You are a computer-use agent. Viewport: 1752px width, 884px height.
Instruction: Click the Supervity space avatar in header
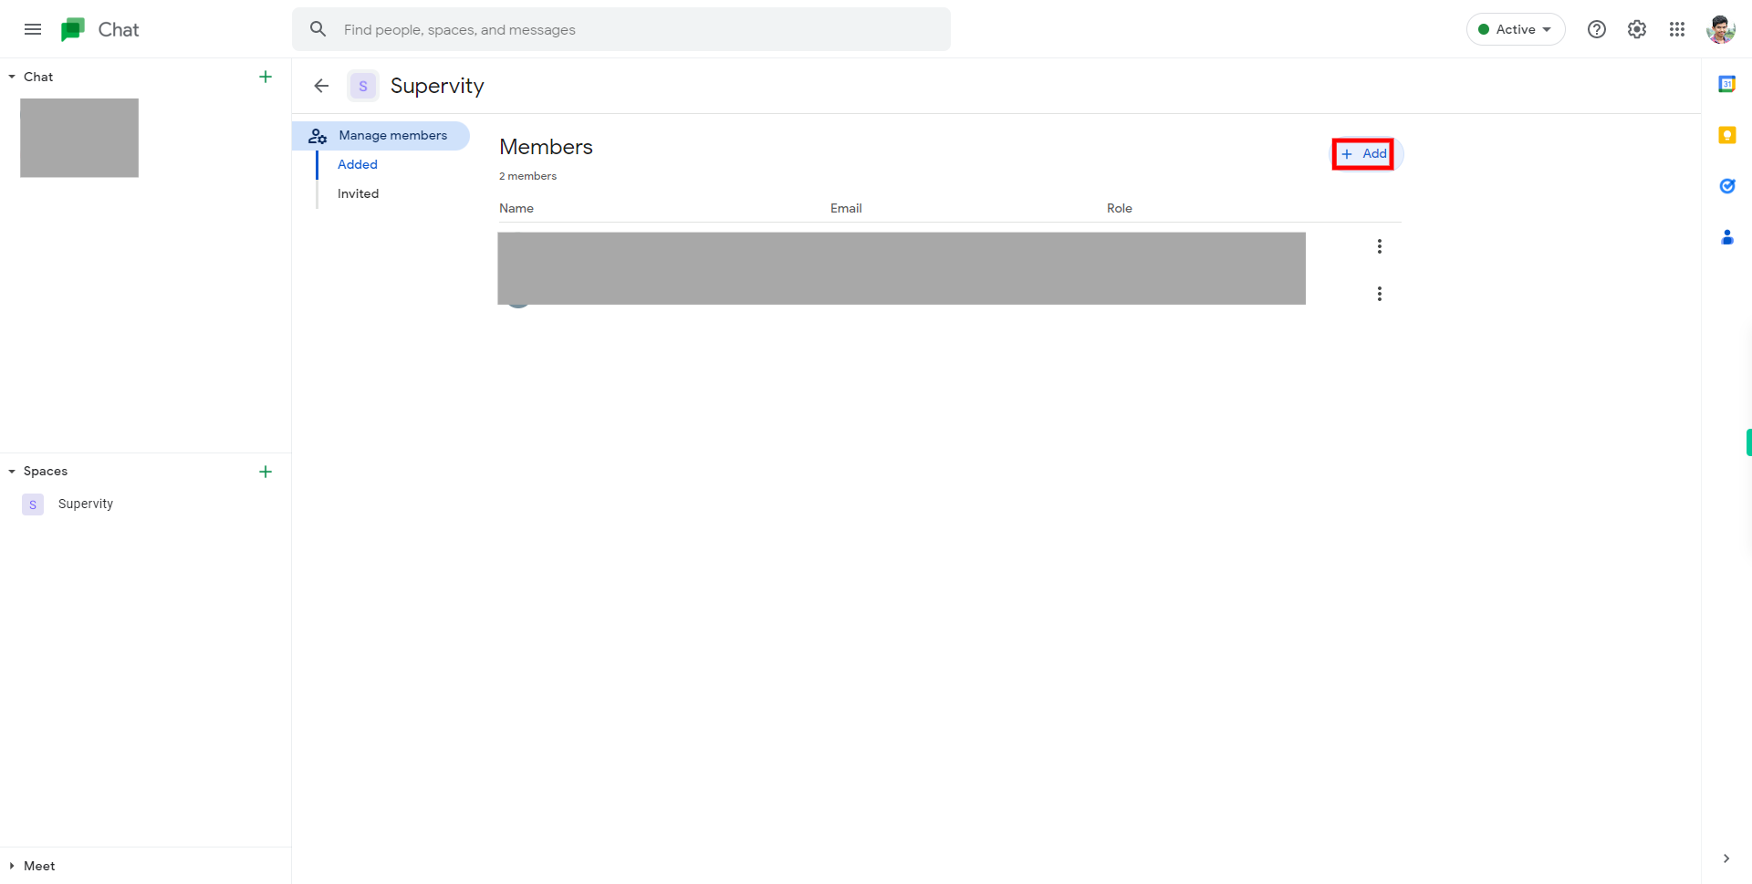tap(363, 86)
